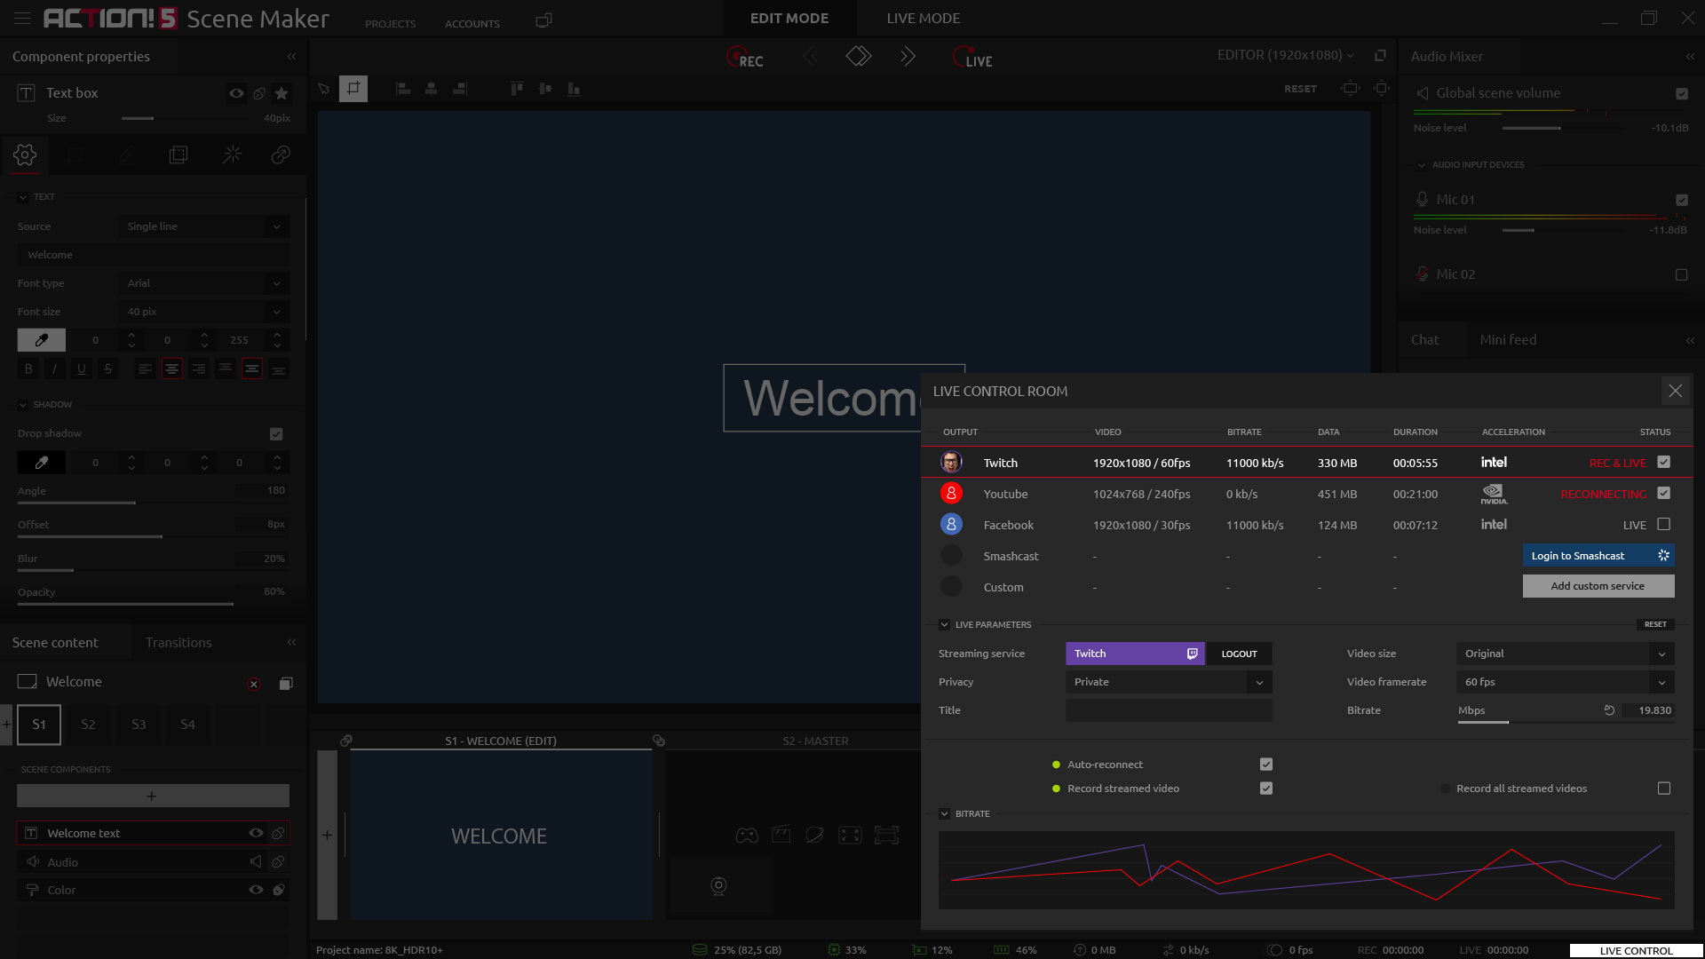
Task: Click the LIVE CONTROL button in status bar
Action: coord(1636,950)
